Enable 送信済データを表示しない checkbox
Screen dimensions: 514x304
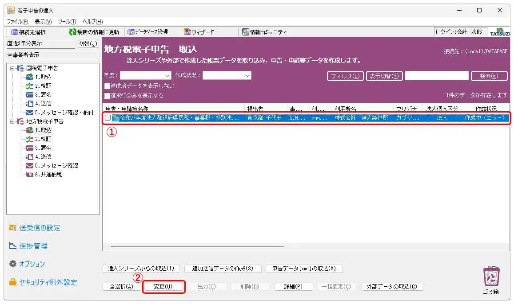[107, 86]
